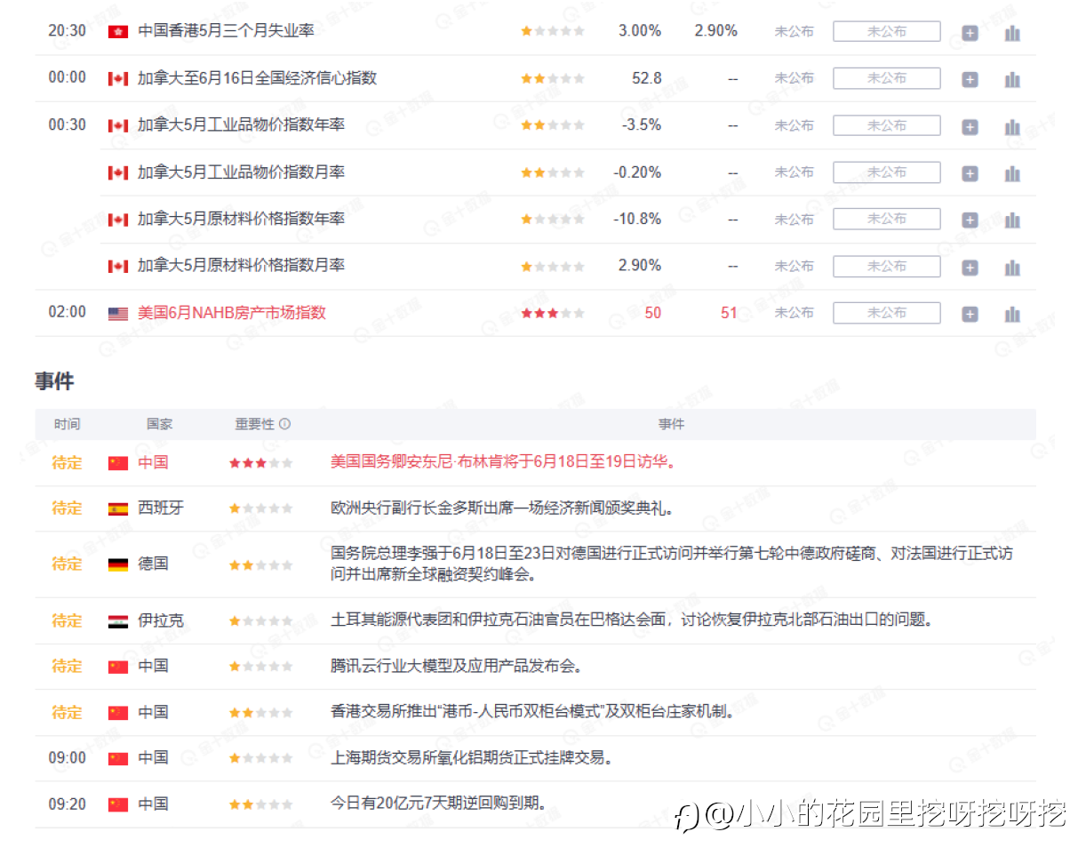Click US flag beside NAHB index
Viewport: 1078px width, 864px height.
click(x=117, y=314)
